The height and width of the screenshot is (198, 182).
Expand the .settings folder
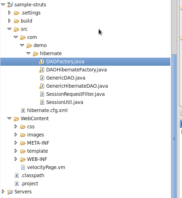click(x=10, y=13)
